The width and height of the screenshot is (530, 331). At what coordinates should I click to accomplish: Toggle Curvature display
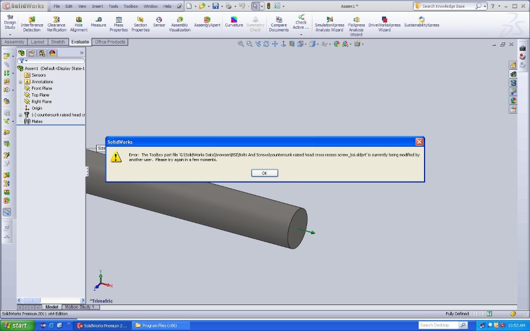(234, 22)
